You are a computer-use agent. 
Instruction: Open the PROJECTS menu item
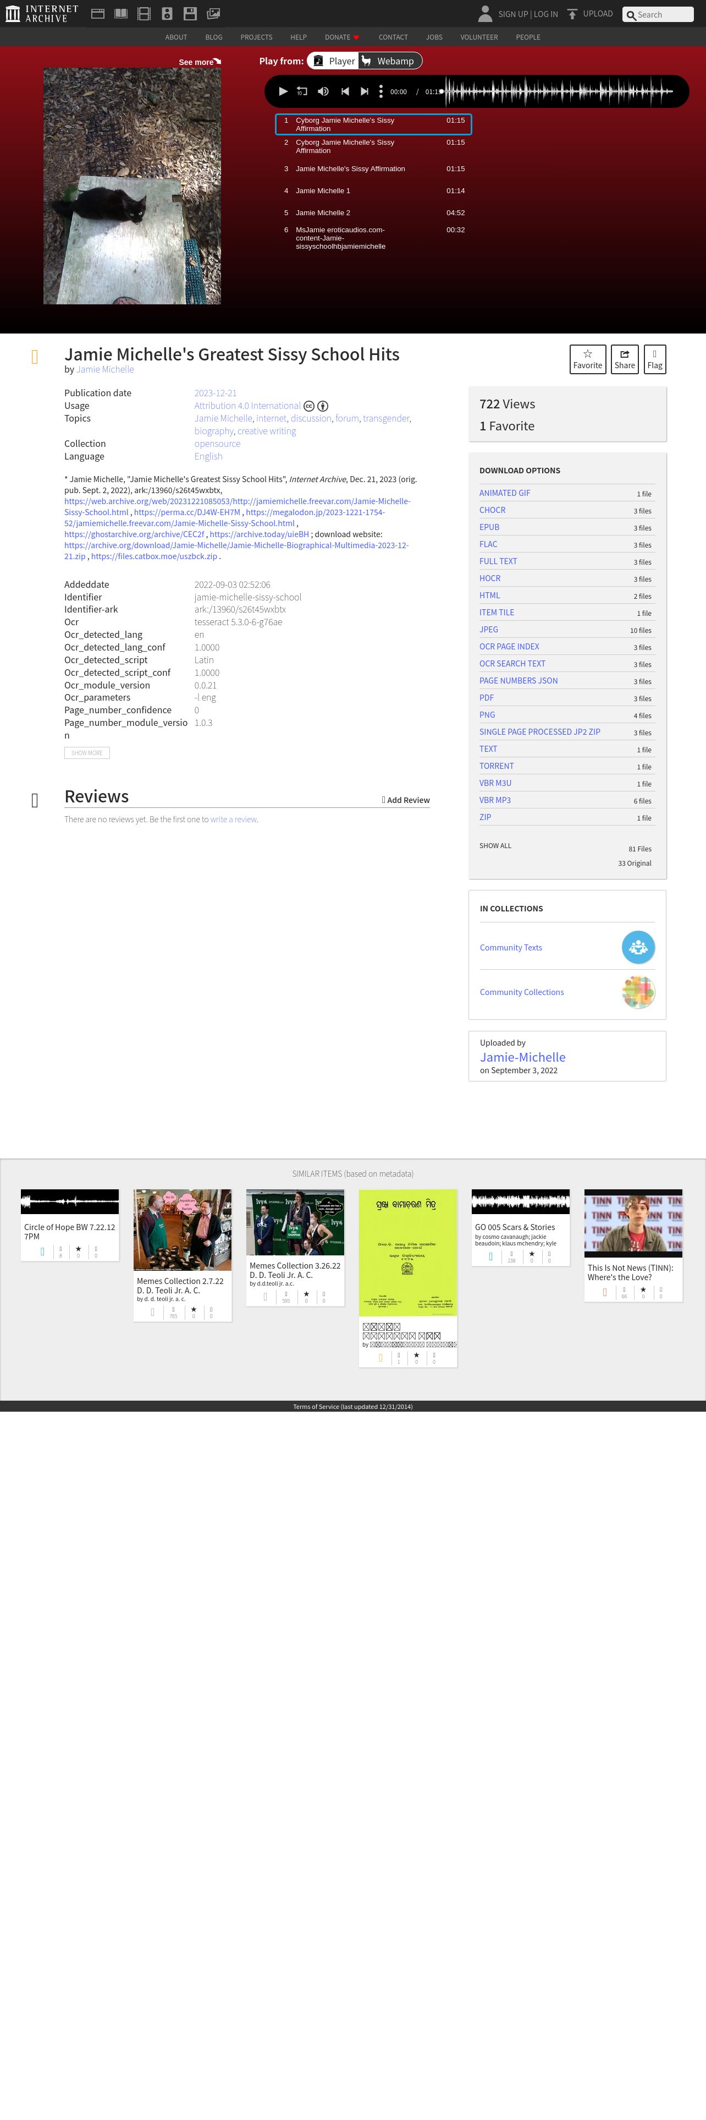click(256, 37)
